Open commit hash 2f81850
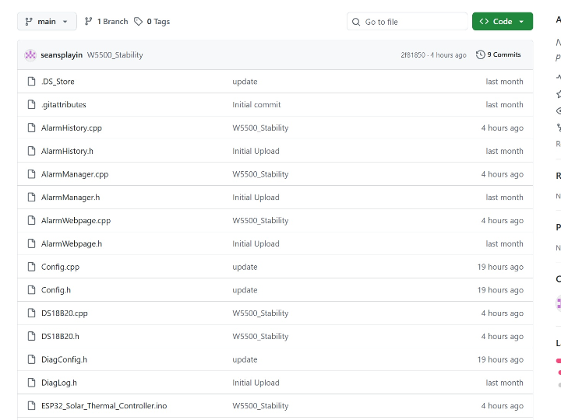This screenshot has width=561, height=420. pos(413,55)
